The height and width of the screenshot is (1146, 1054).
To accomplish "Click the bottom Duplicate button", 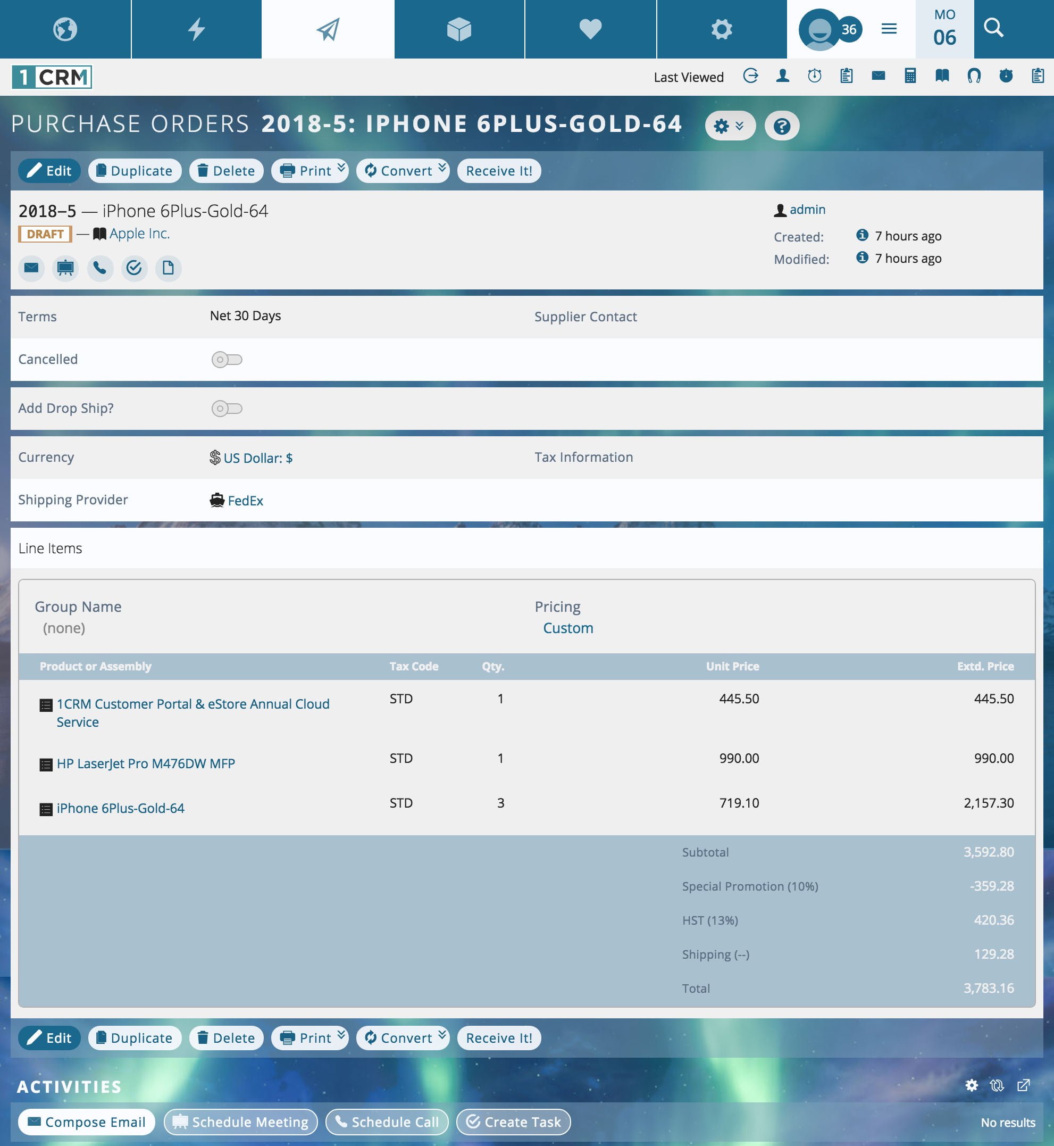I will 135,1037.
